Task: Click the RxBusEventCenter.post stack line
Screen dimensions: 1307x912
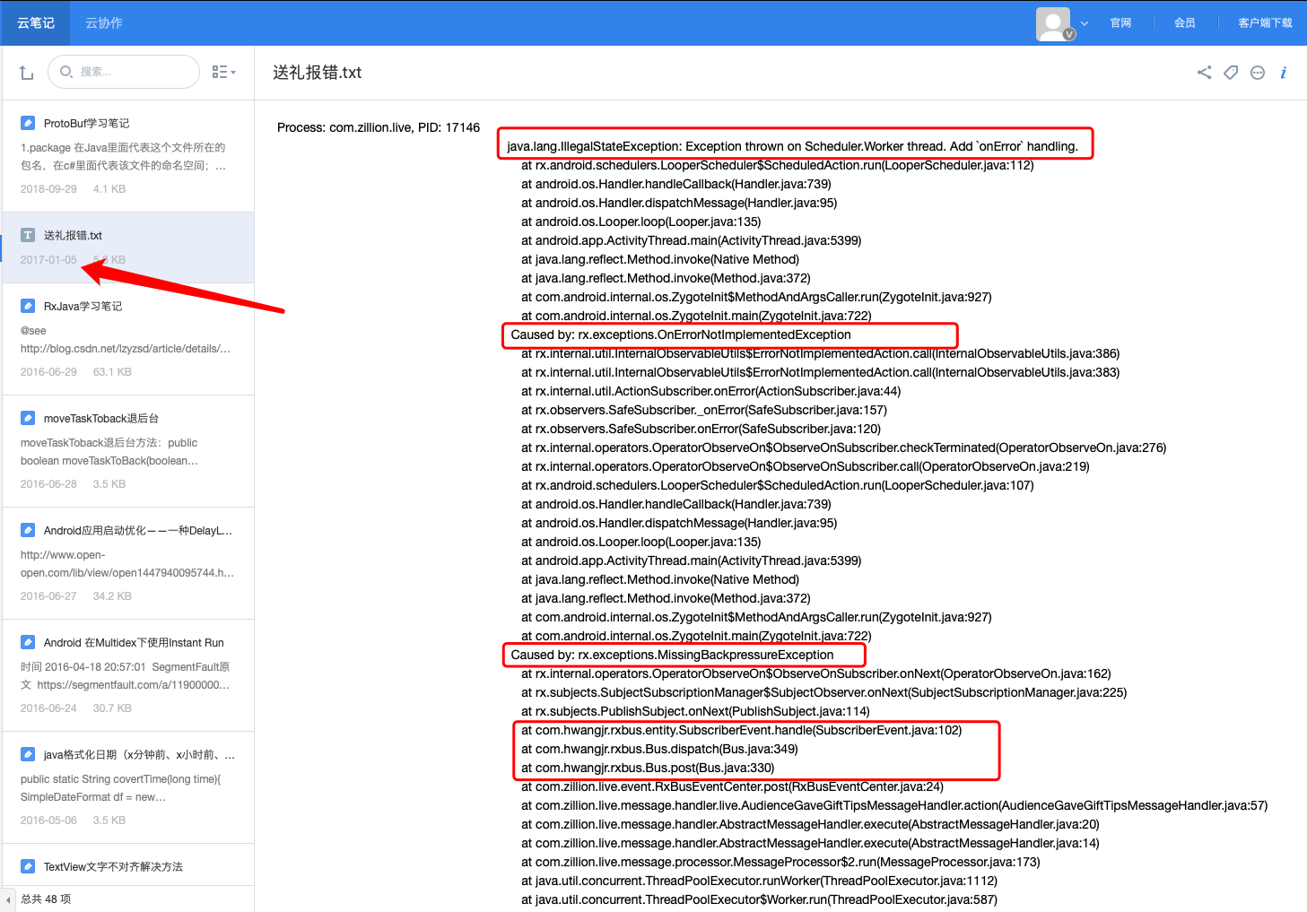Action: (732, 786)
